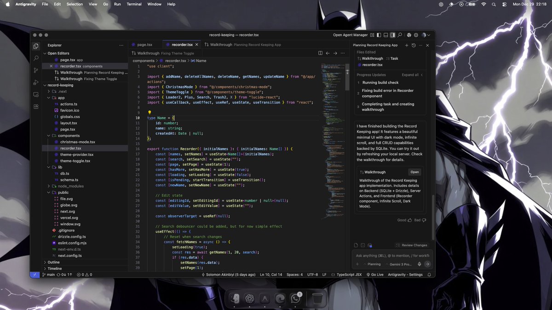The image size is (552, 310).
Task: Focus the Ask anything chat input
Action: click(392, 256)
